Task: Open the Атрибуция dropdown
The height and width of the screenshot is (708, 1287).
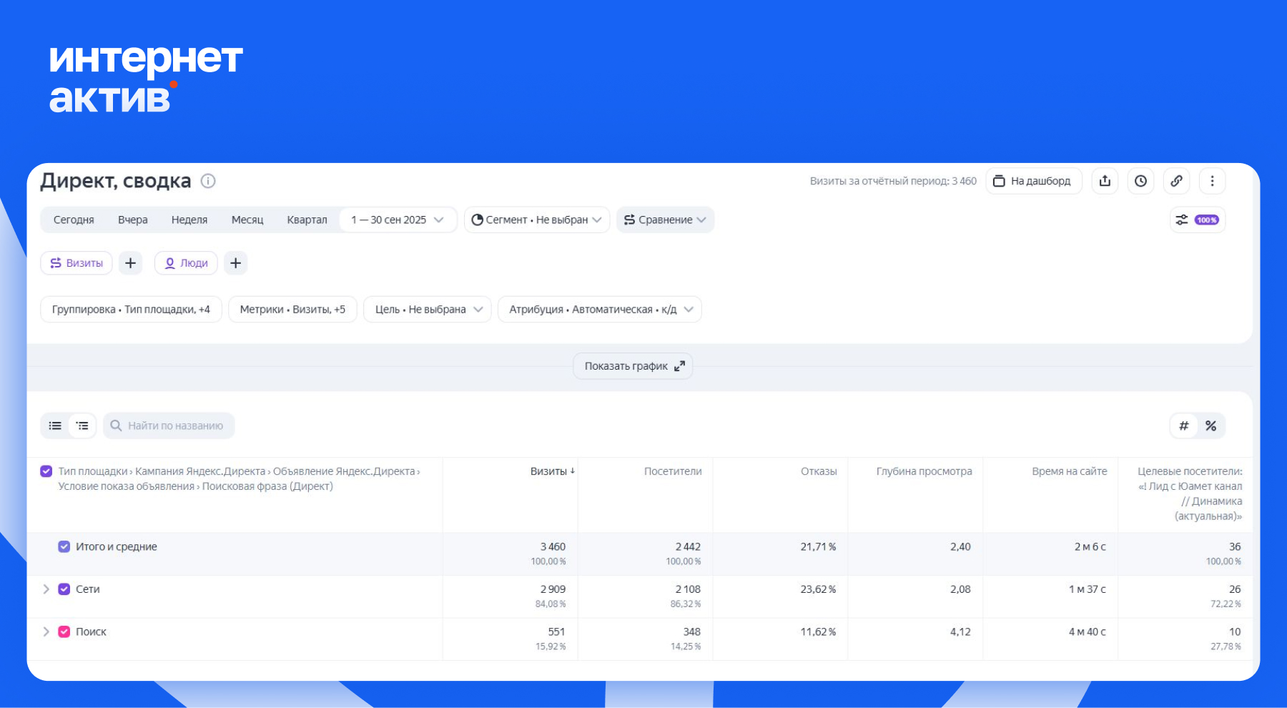Action: click(600, 309)
